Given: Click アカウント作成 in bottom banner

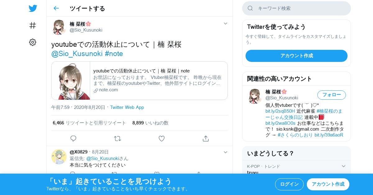Looking at the screenshot, I should coord(328,184).
